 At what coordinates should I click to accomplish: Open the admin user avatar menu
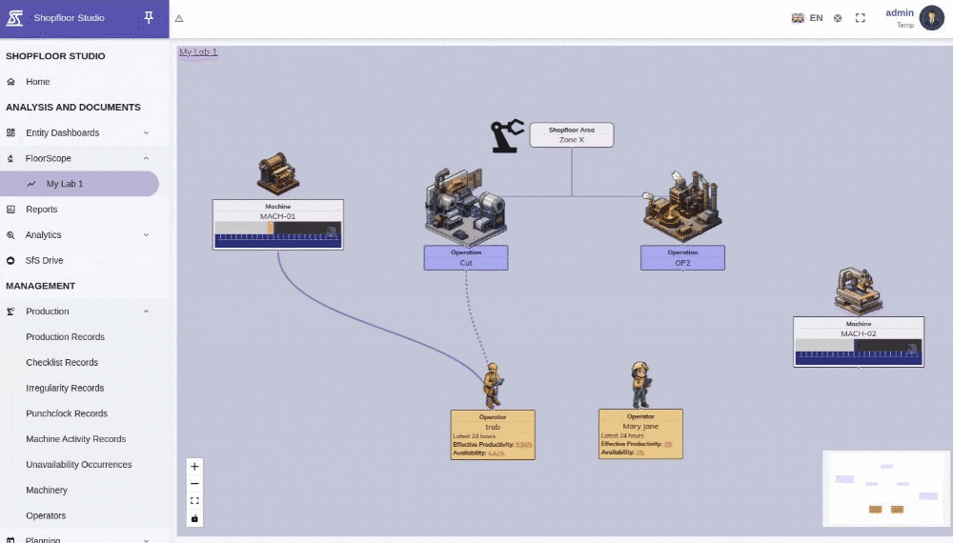coord(931,18)
